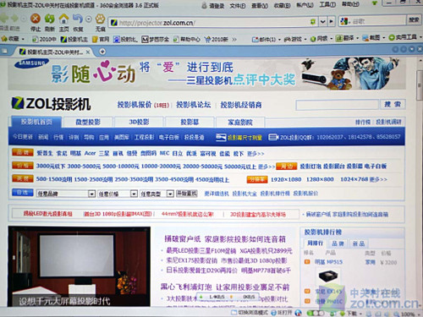Click the Google search engine icon
423x317 pixels.
click(x=343, y=21)
